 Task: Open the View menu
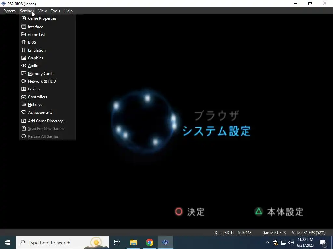pyautogui.click(x=42, y=11)
